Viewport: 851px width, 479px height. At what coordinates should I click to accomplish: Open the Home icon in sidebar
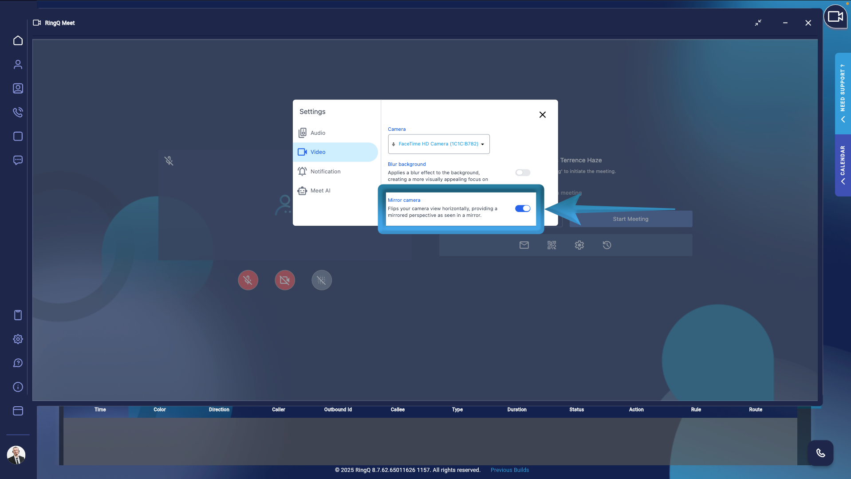(x=18, y=41)
